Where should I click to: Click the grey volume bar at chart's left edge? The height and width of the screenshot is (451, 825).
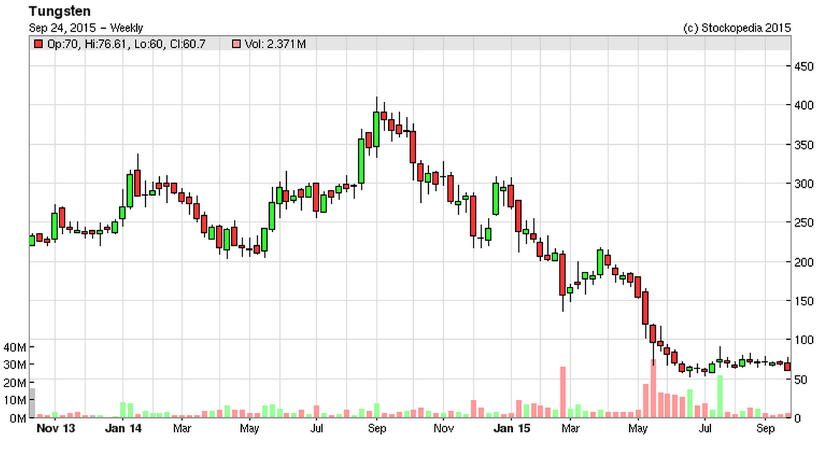pyautogui.click(x=32, y=403)
